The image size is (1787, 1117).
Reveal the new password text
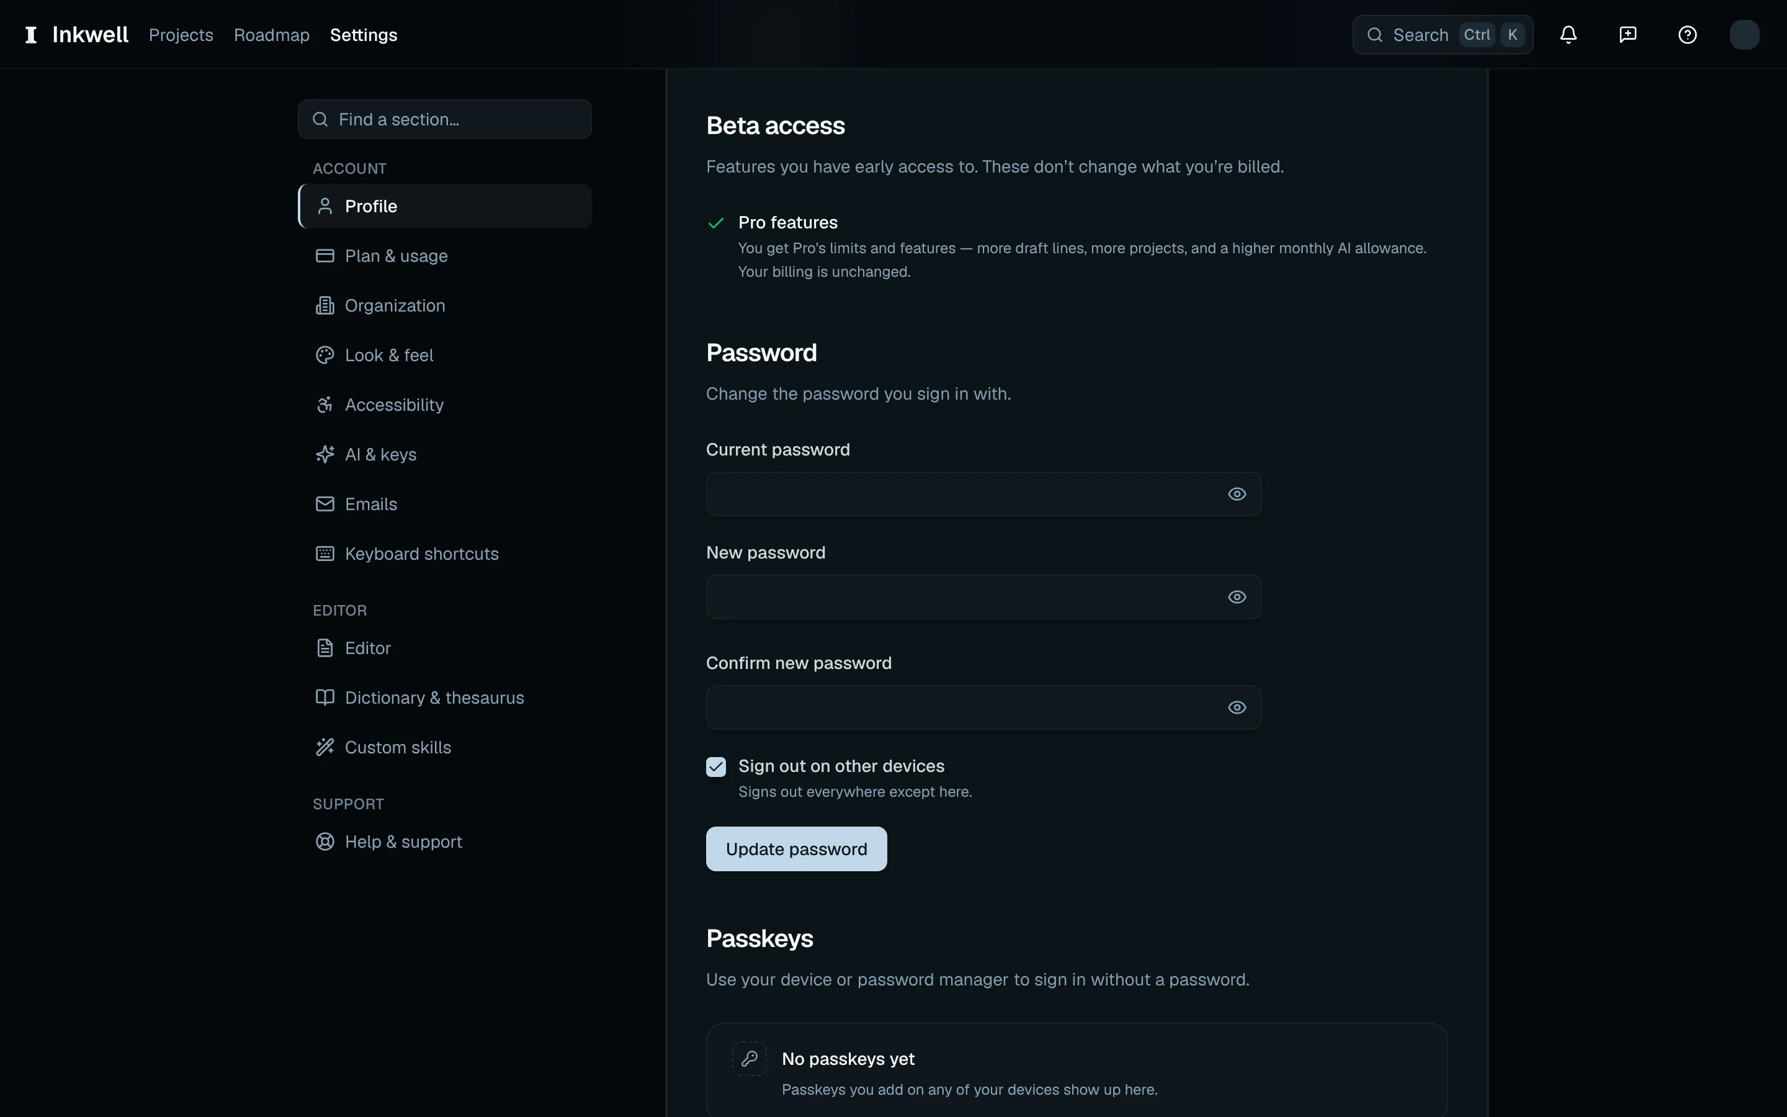[1237, 597]
